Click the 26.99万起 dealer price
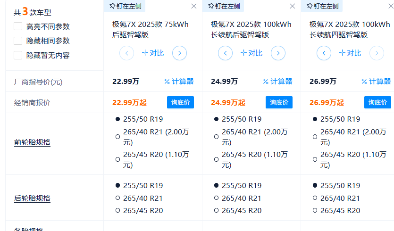This screenshot has height=231, width=394. coord(327,102)
